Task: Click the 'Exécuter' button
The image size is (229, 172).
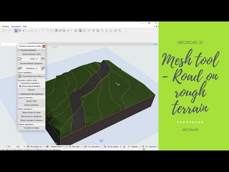Action: pos(31,90)
